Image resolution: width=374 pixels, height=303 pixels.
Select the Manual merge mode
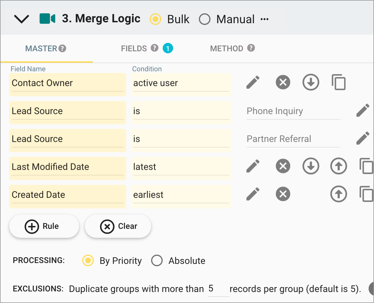tap(205, 19)
